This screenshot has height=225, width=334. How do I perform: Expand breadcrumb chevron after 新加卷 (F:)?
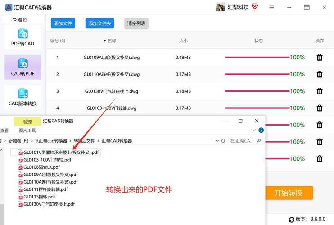(x=32, y=141)
